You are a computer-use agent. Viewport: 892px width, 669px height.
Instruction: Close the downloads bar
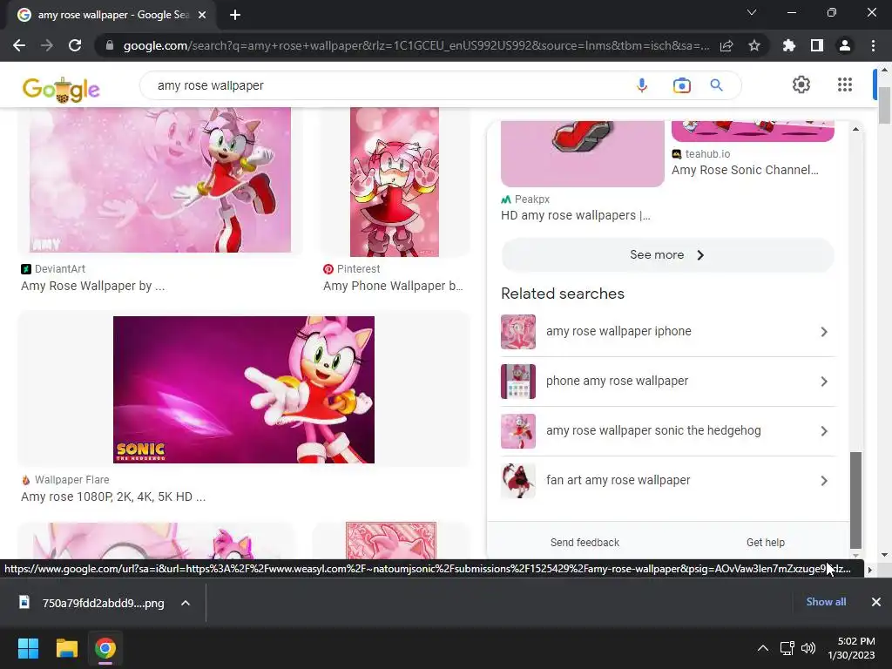click(876, 602)
